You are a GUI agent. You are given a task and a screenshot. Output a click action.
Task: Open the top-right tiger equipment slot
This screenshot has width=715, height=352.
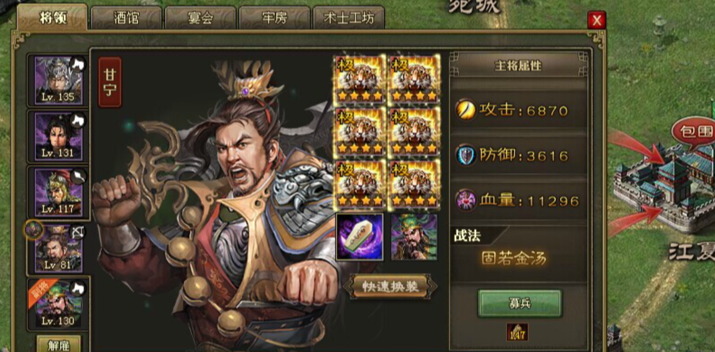414,80
